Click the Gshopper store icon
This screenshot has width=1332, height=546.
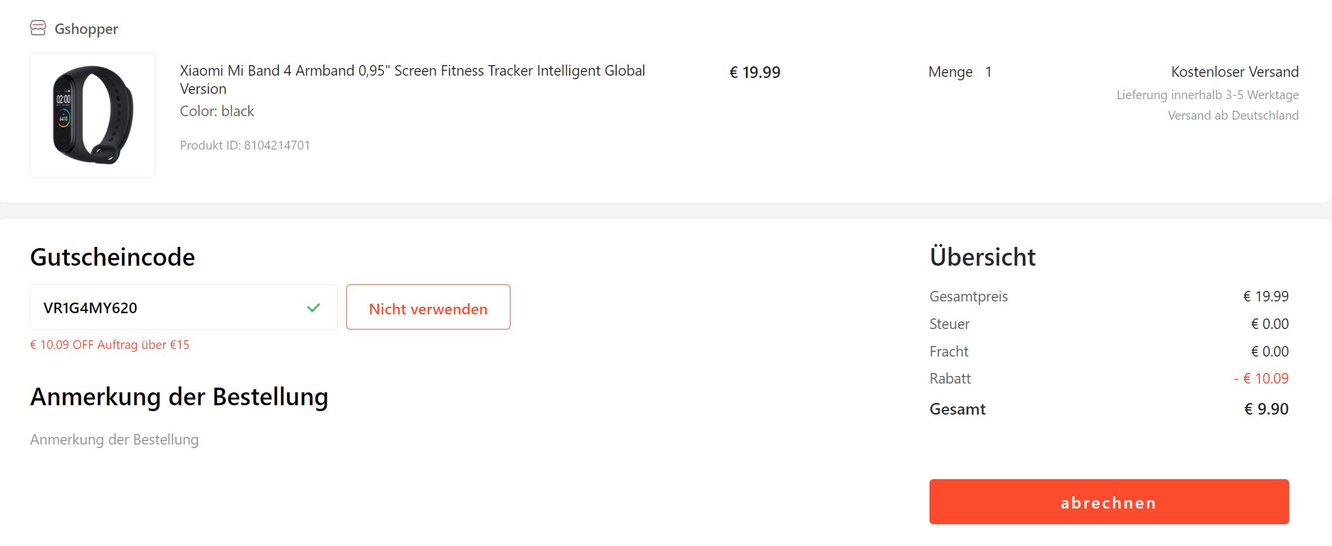pos(38,28)
